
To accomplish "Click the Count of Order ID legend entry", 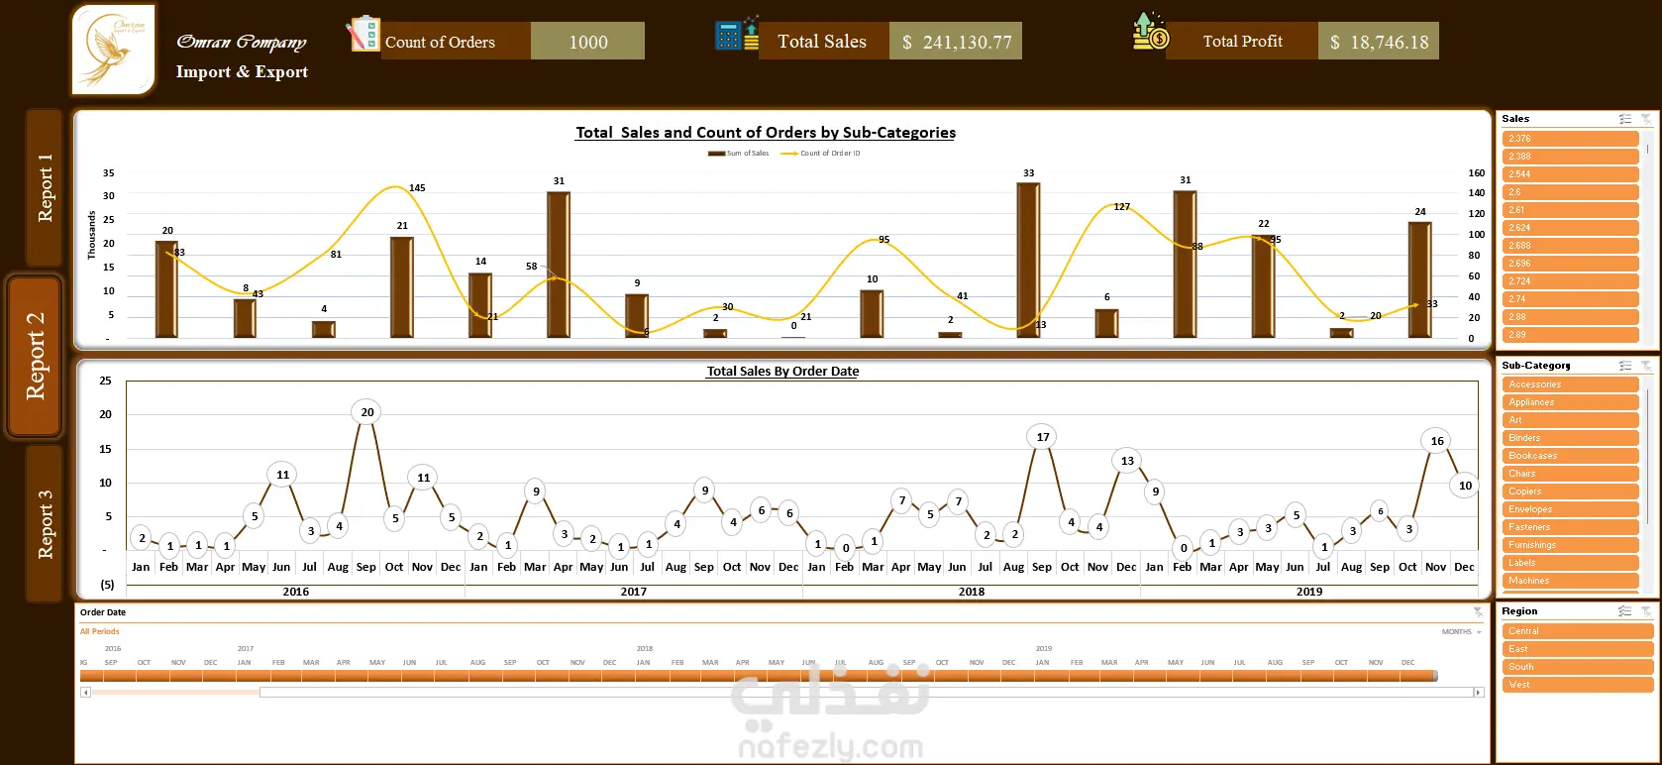I will (x=821, y=154).
